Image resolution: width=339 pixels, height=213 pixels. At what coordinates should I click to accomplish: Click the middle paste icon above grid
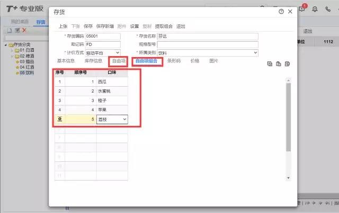(x=278, y=63)
